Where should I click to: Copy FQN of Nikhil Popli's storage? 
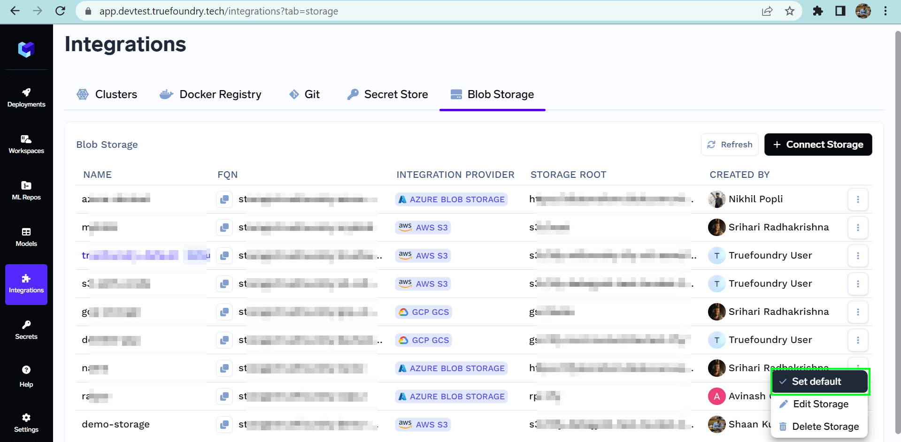tap(224, 199)
